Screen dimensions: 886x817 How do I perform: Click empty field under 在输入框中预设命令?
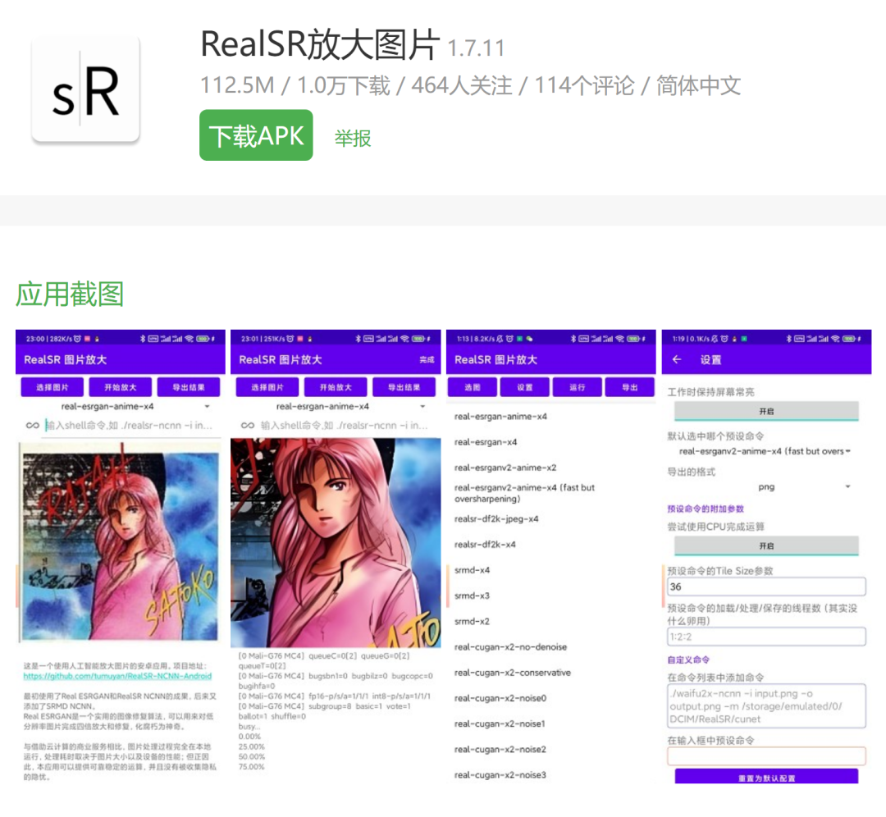pyautogui.click(x=766, y=756)
